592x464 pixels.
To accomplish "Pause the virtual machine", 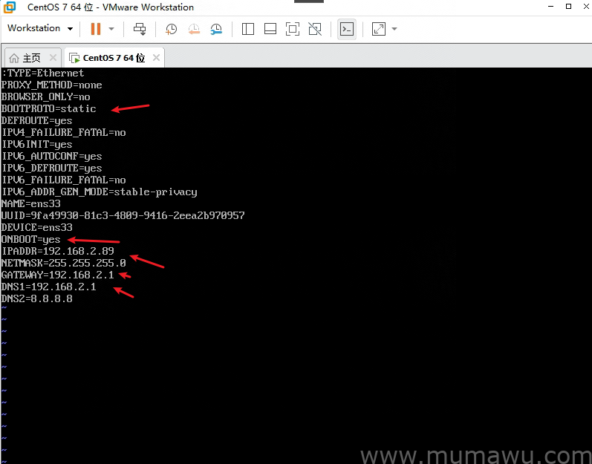I will click(96, 29).
